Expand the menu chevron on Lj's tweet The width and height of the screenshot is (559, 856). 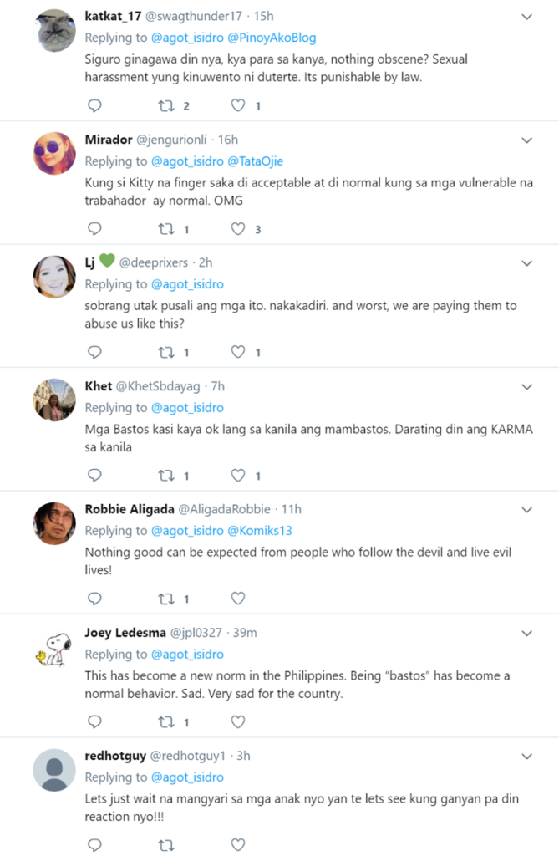point(526,263)
